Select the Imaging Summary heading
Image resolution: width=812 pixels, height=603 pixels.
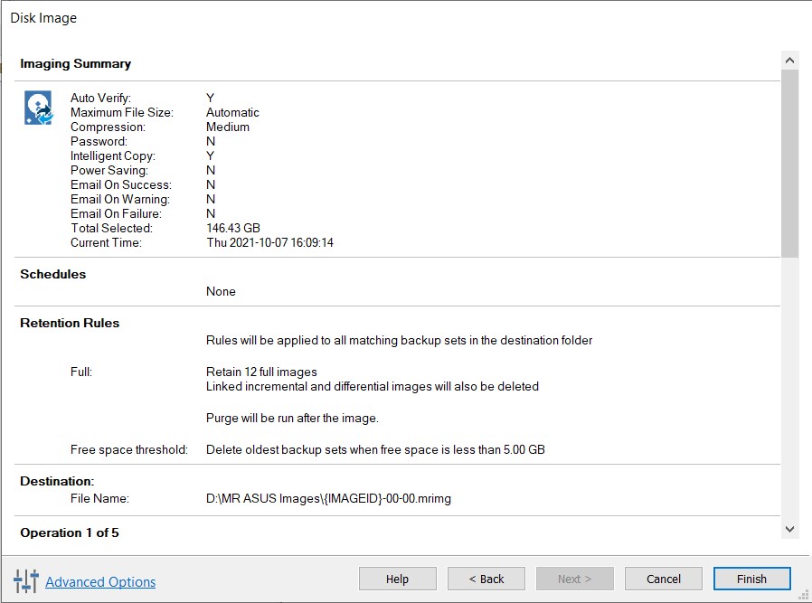[x=75, y=64]
